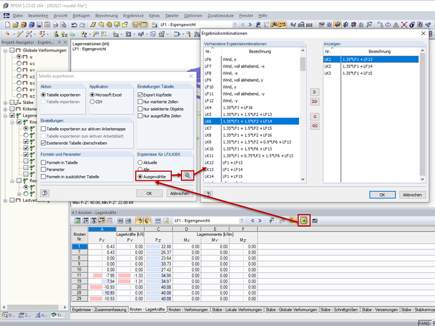Go to previous load case in table toolbar
Screen dimensions: 435x326
[x=252, y=221]
